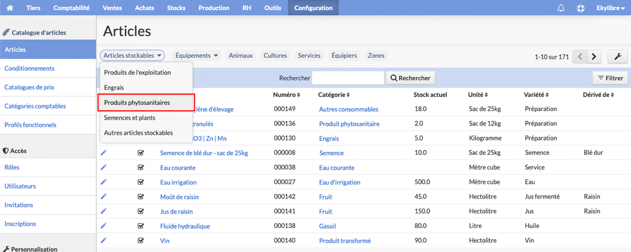Open Profils fonctionnels sidebar link
Image resolution: width=631 pixels, height=252 pixels.
click(48, 125)
